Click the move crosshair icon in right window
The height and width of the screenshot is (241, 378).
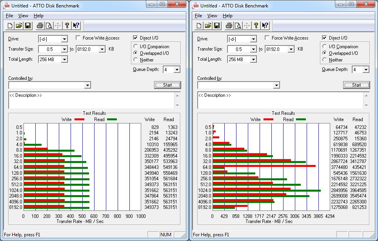[x=247, y=25]
